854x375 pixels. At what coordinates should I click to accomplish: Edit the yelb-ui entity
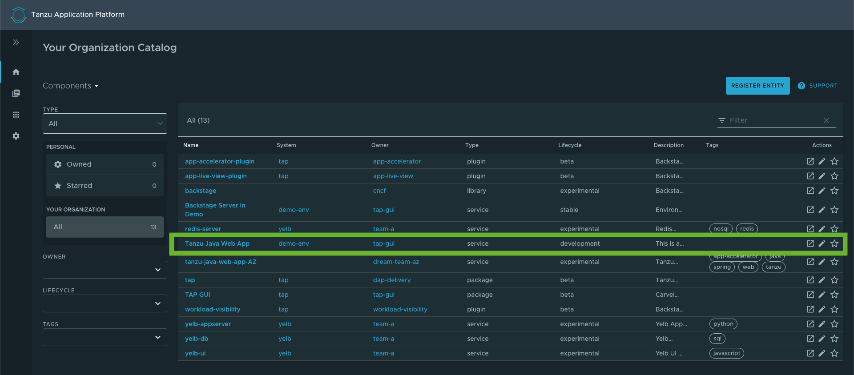pyautogui.click(x=822, y=353)
